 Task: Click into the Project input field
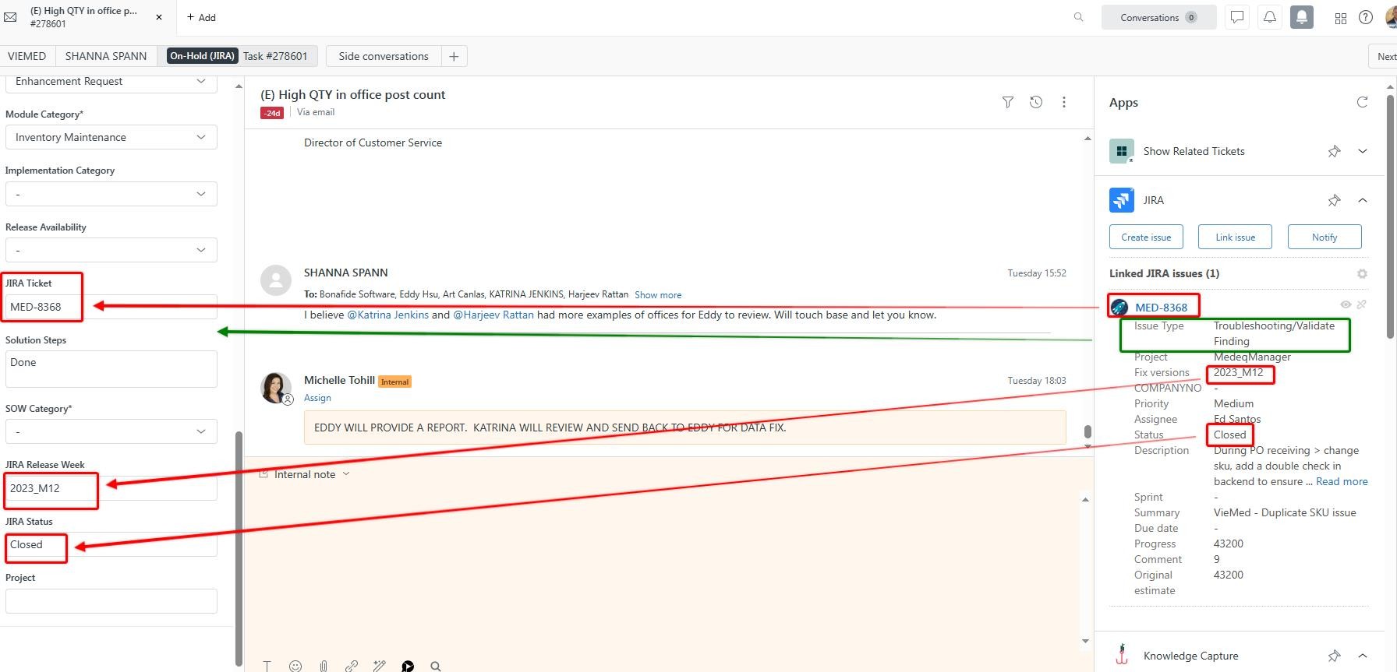111,601
